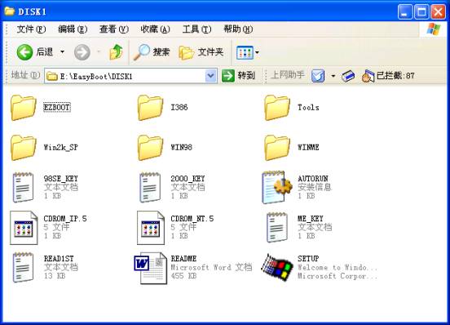Click the DISK1 title bar folder icon
This screenshot has height=325, width=450.
[10, 11]
